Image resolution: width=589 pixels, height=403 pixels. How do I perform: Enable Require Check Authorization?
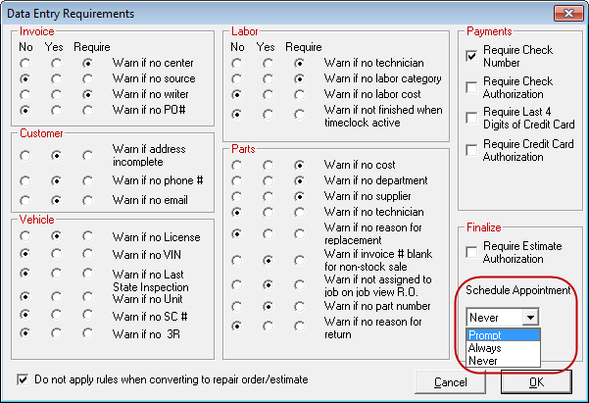click(472, 87)
